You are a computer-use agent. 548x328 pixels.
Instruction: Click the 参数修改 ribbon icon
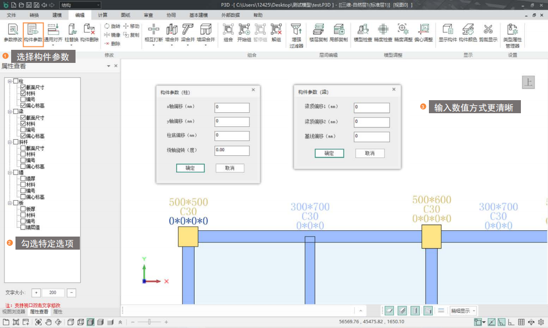coord(13,31)
